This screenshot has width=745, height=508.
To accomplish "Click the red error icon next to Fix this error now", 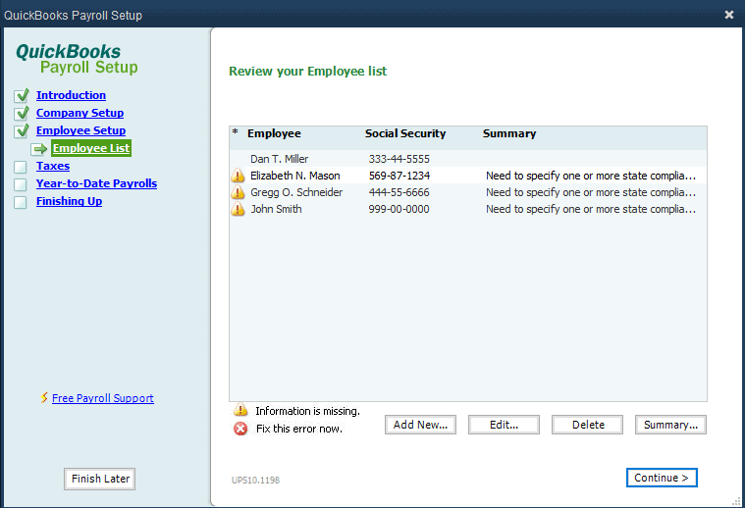I will 240,429.
